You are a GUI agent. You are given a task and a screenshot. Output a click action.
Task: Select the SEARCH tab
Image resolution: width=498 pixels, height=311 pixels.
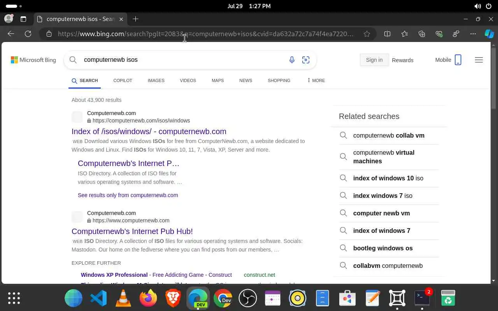coord(84,80)
